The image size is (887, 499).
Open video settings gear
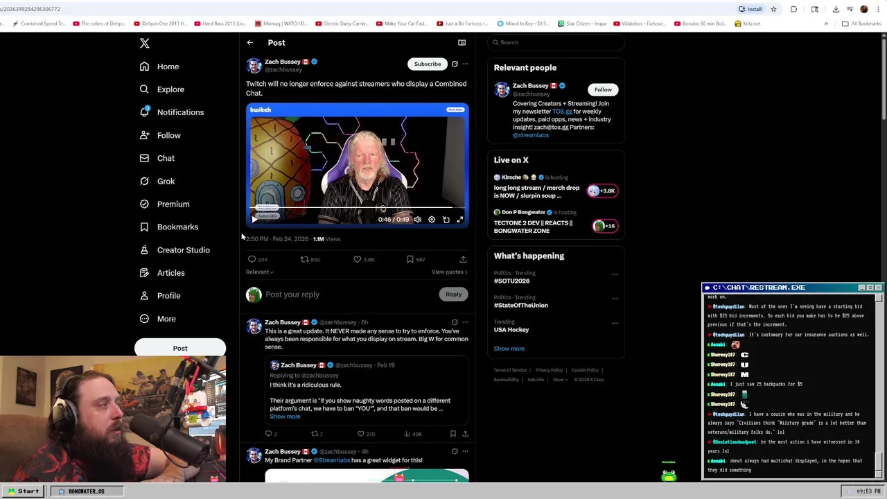point(432,220)
